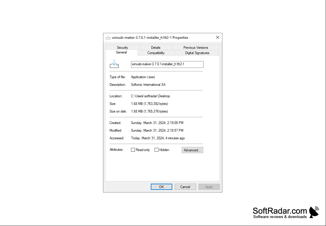Click the Size value '1.68 MB (1,763,392 bytes)'
The width and height of the screenshot is (326, 226).
coord(150,104)
